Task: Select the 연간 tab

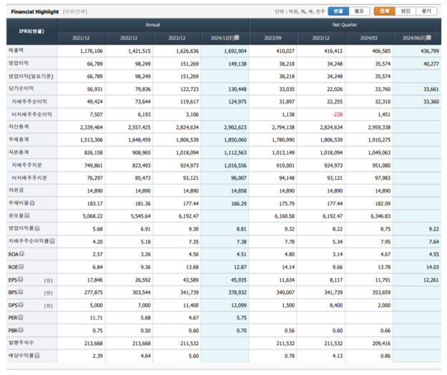Action: click(406, 11)
